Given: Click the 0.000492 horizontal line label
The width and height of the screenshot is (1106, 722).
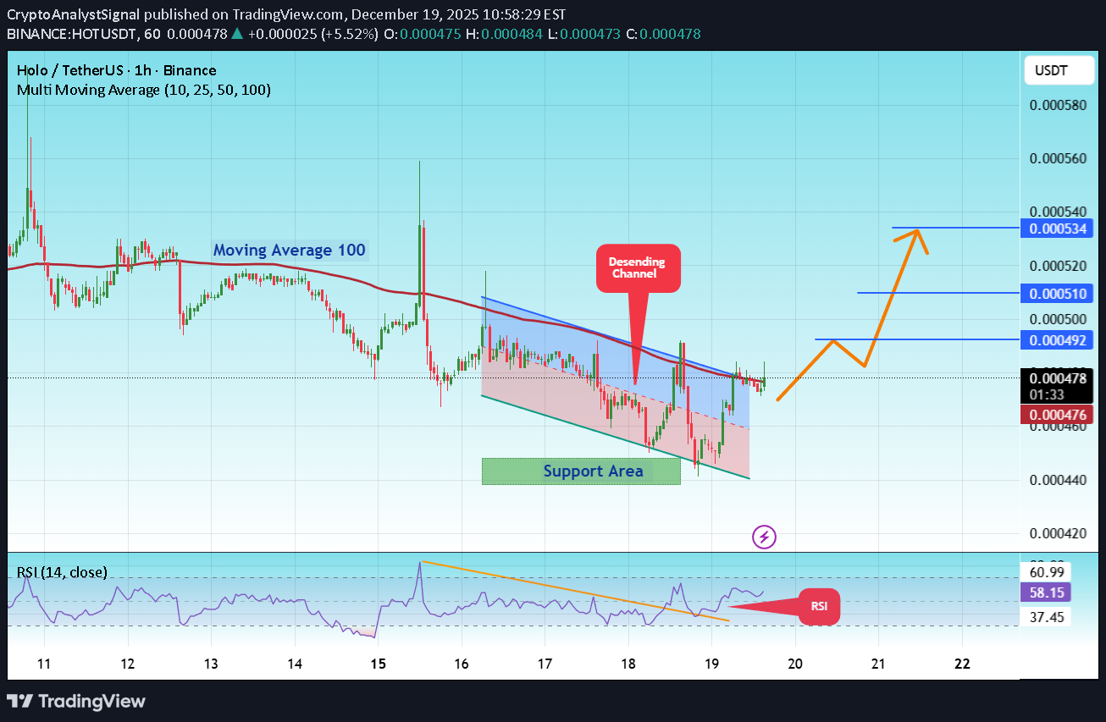Looking at the screenshot, I should pyautogui.click(x=1057, y=339).
